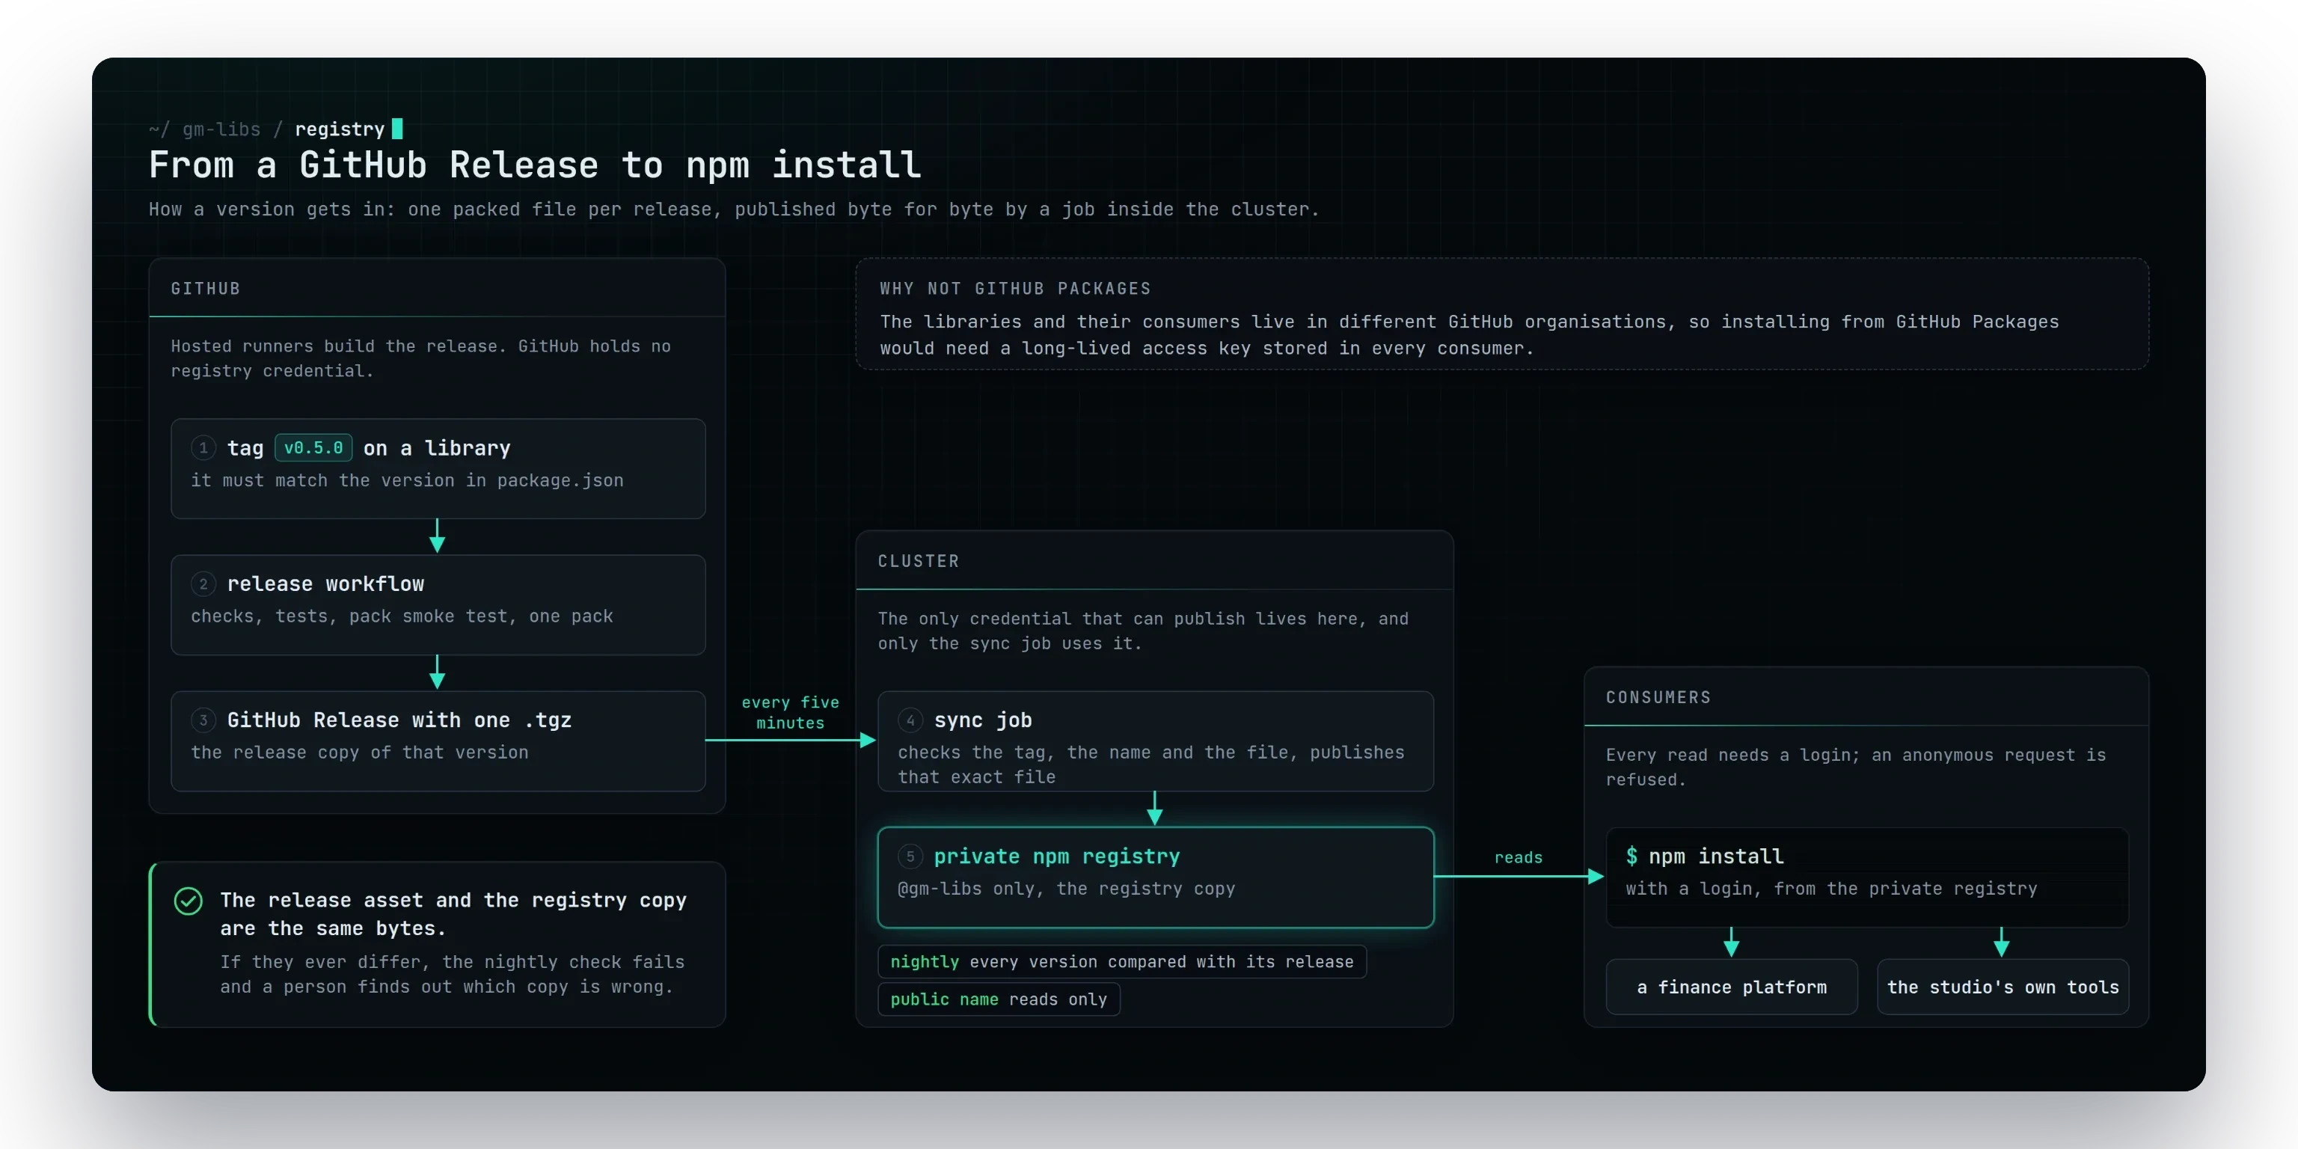Click the 'From a GitHub Release to npm install' title
This screenshot has height=1149, width=2298.
click(534, 165)
